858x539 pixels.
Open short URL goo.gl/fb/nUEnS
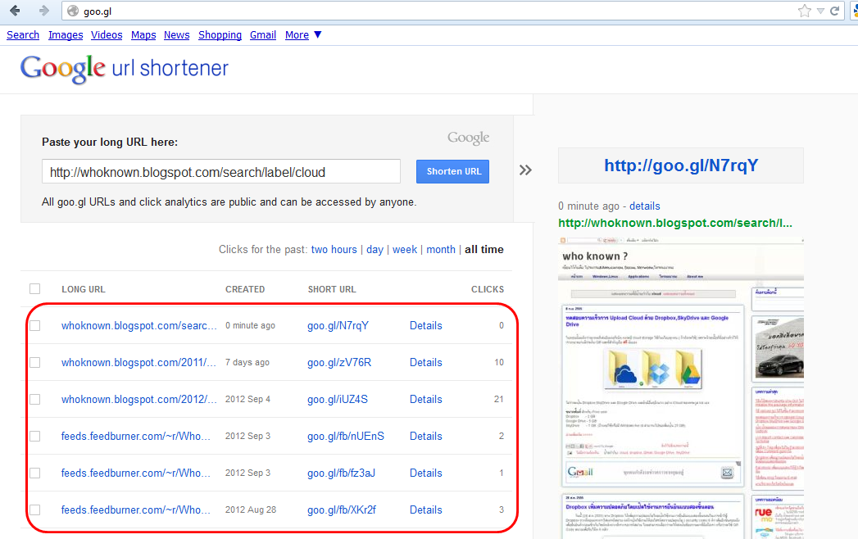[x=346, y=436]
